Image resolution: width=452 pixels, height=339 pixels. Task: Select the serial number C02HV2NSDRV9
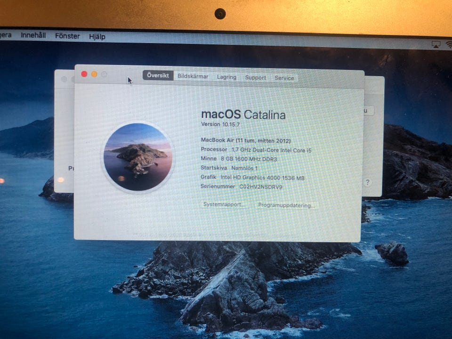(x=261, y=187)
